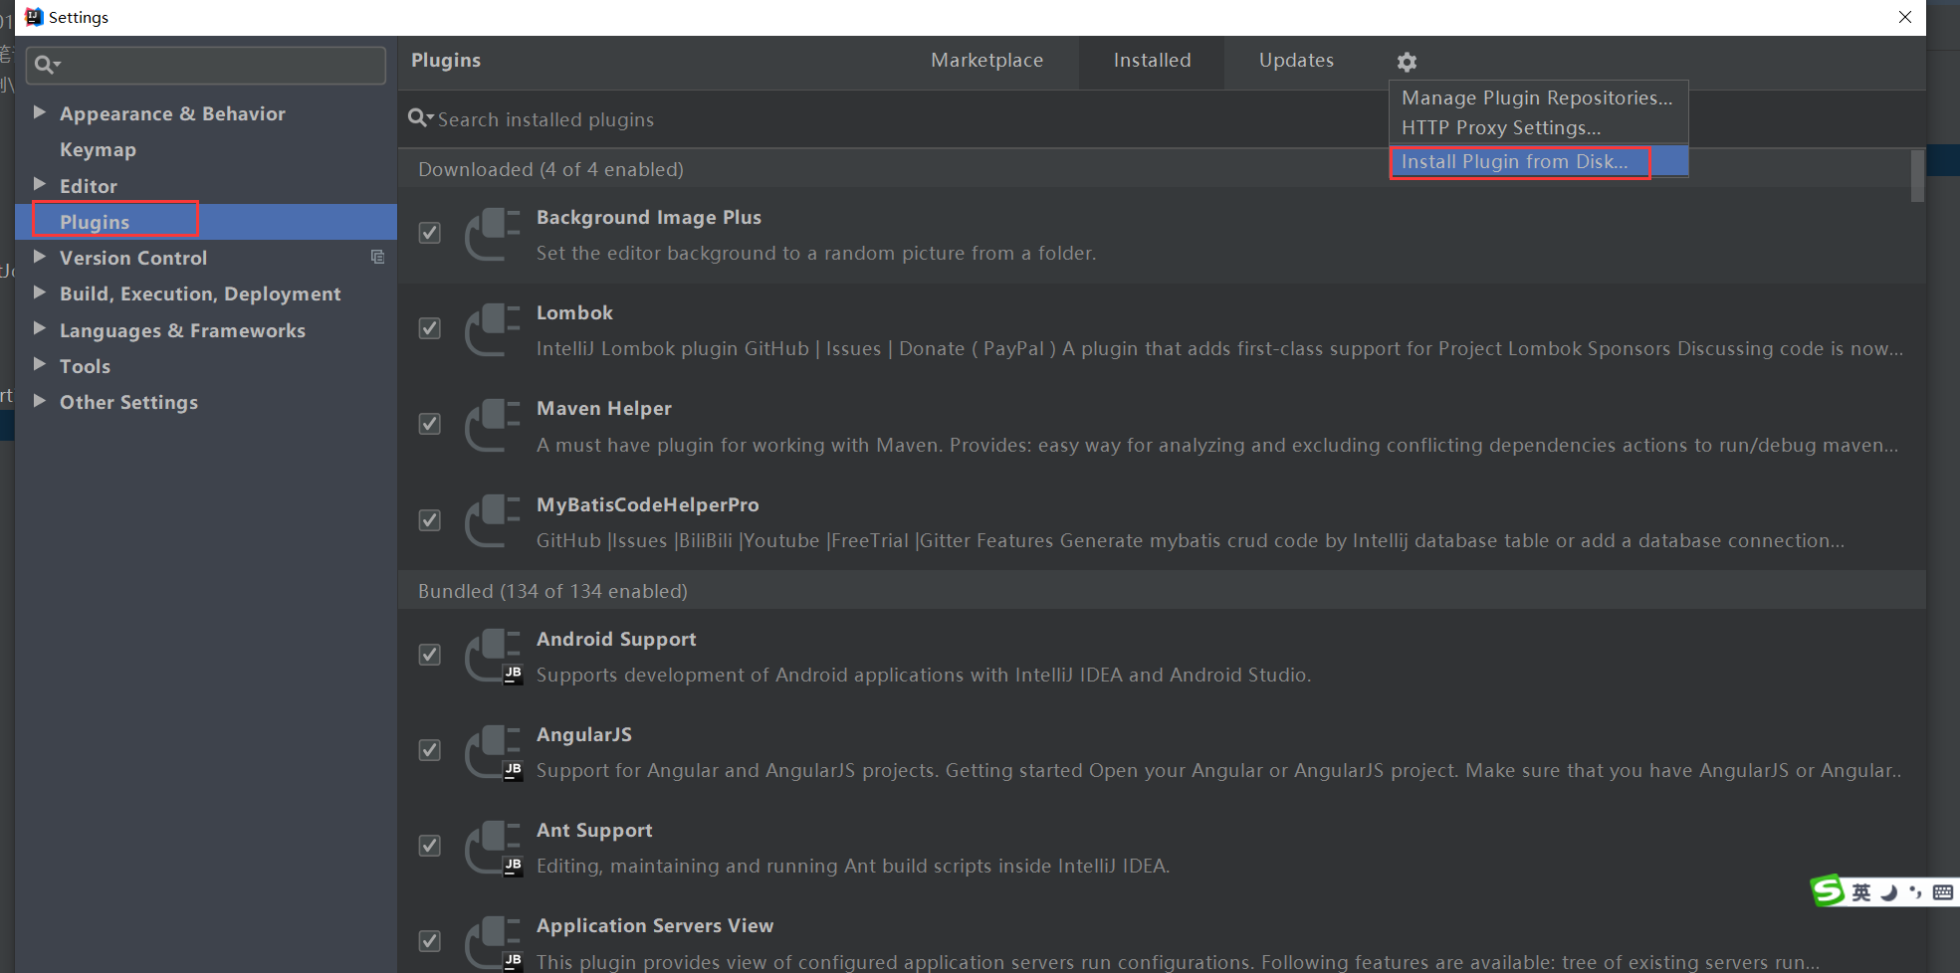Select the Lombok plugin name
Image resolution: width=1960 pixels, height=973 pixels.
pos(574,312)
